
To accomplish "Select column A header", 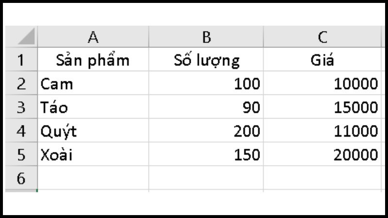I will click(x=93, y=37).
